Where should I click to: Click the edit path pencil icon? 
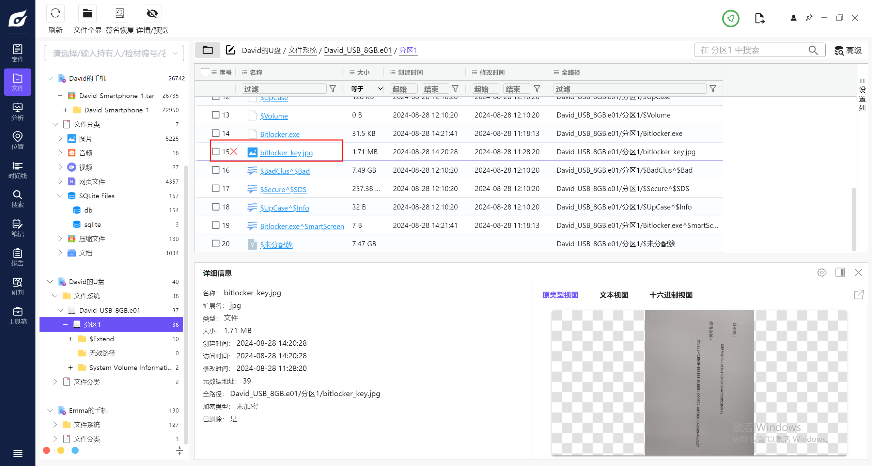click(x=231, y=50)
